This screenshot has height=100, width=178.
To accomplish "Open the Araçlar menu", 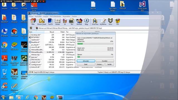I will pyautogui.click(x=46, y=16).
